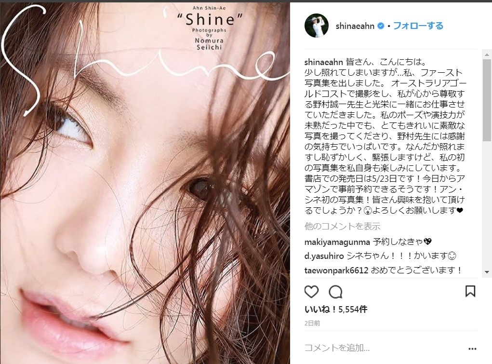Open the three-dot more options menu
Screen dimensions: 492x364
(472, 349)
